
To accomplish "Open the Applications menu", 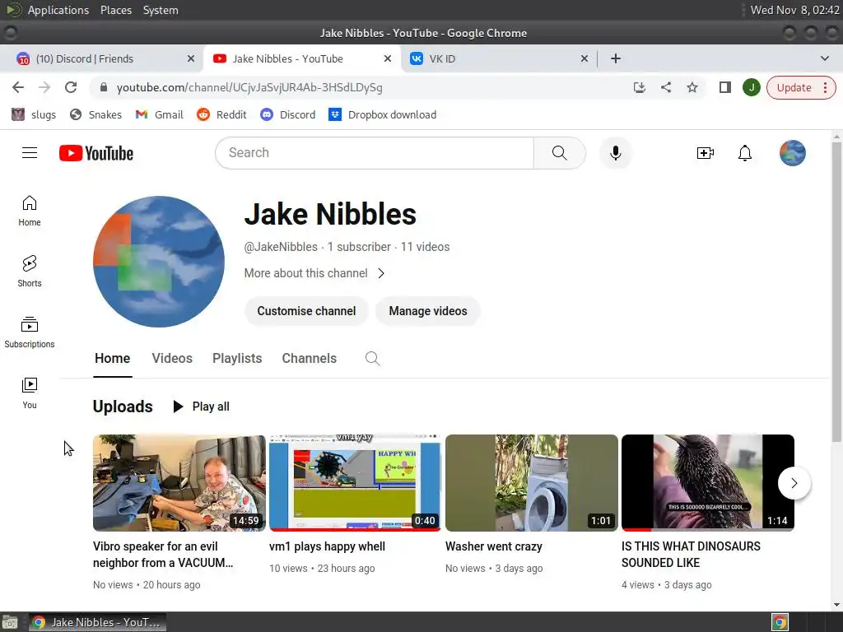I will pos(58,10).
